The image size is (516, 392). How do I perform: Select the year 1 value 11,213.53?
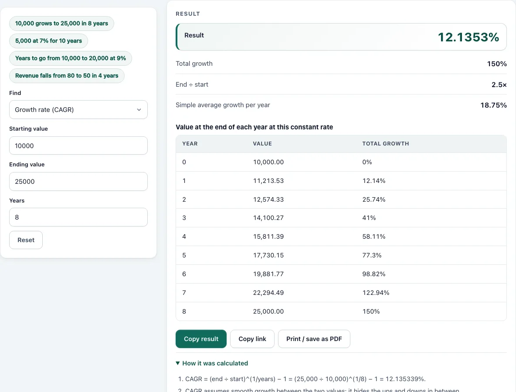[x=268, y=181]
